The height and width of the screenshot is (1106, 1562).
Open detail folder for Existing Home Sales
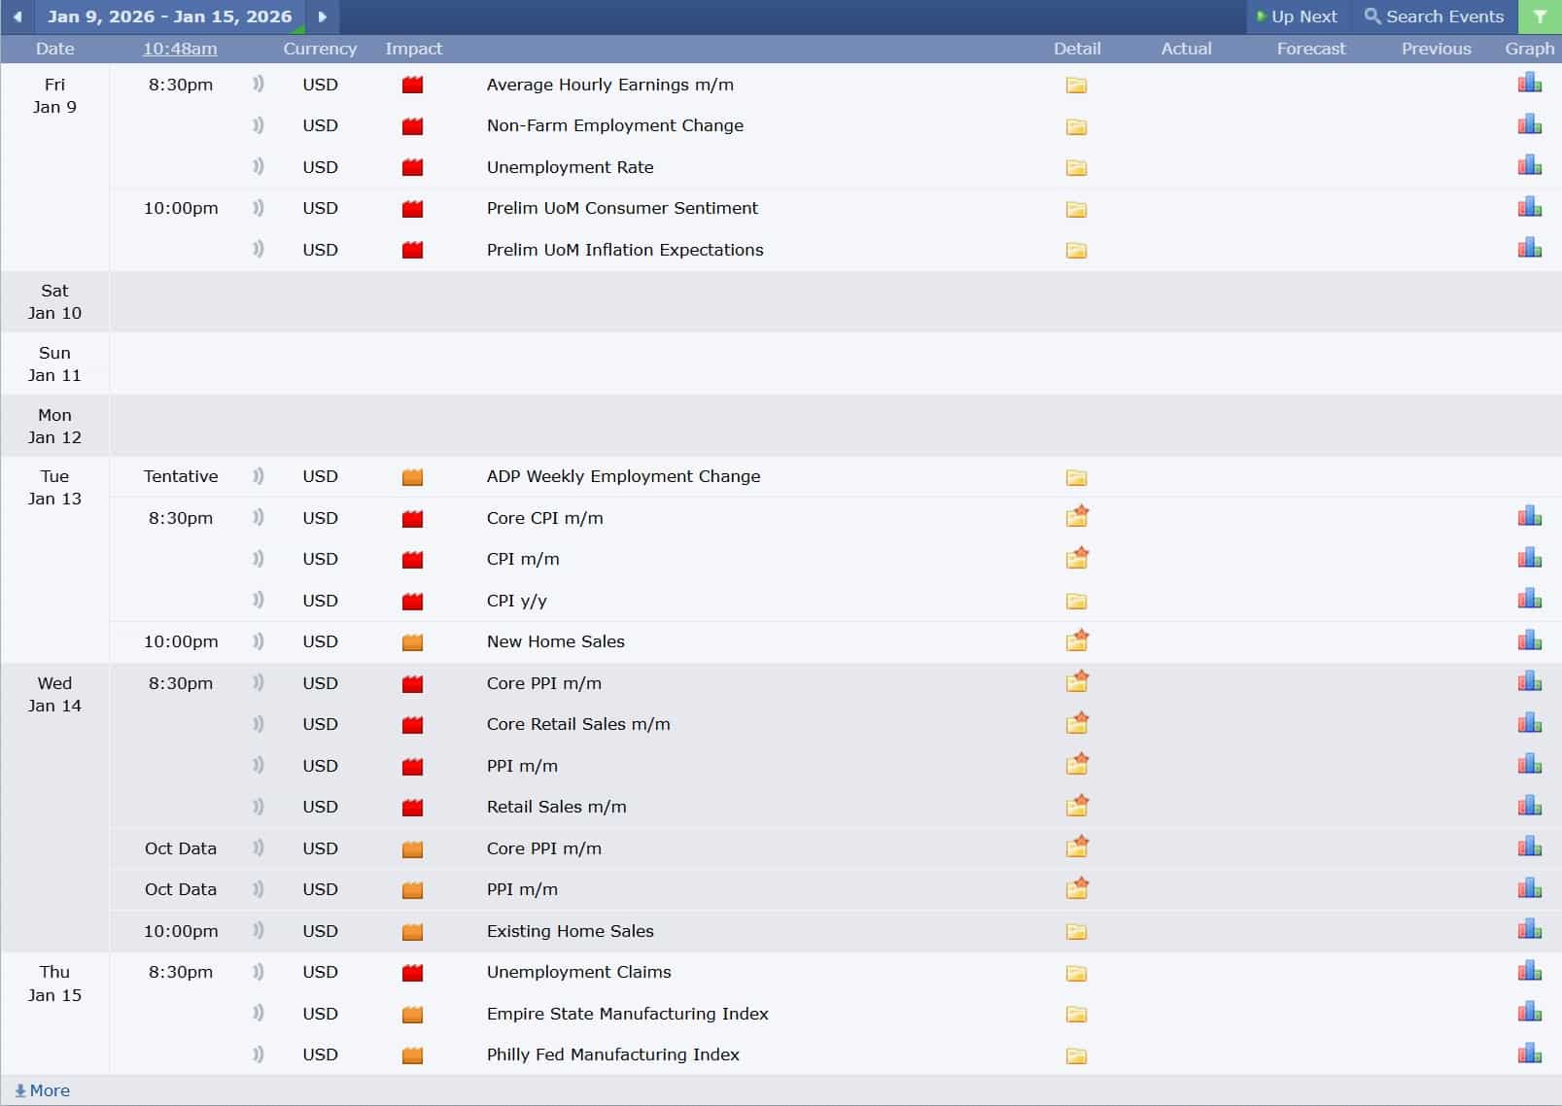click(x=1076, y=931)
